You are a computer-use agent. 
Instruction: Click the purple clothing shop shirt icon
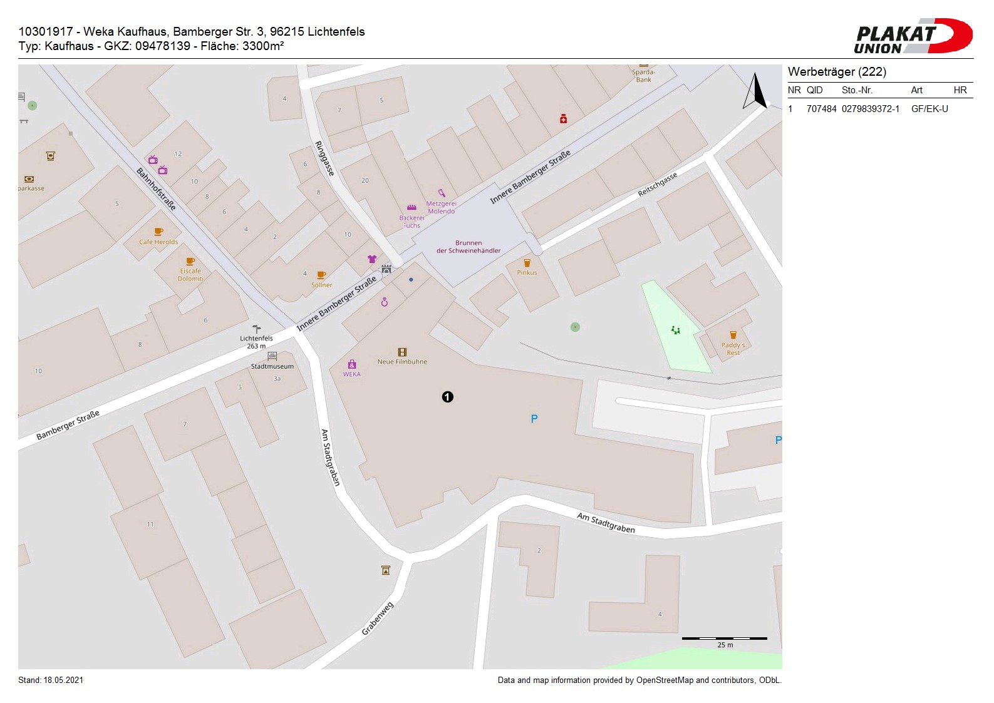coord(372,259)
